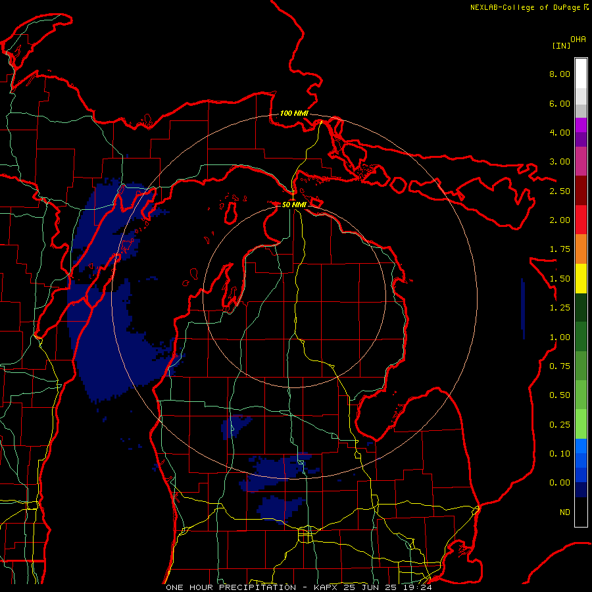592x592 pixels.
Task: Pick the yellow swatch beside 1.50
Action: pos(581,278)
